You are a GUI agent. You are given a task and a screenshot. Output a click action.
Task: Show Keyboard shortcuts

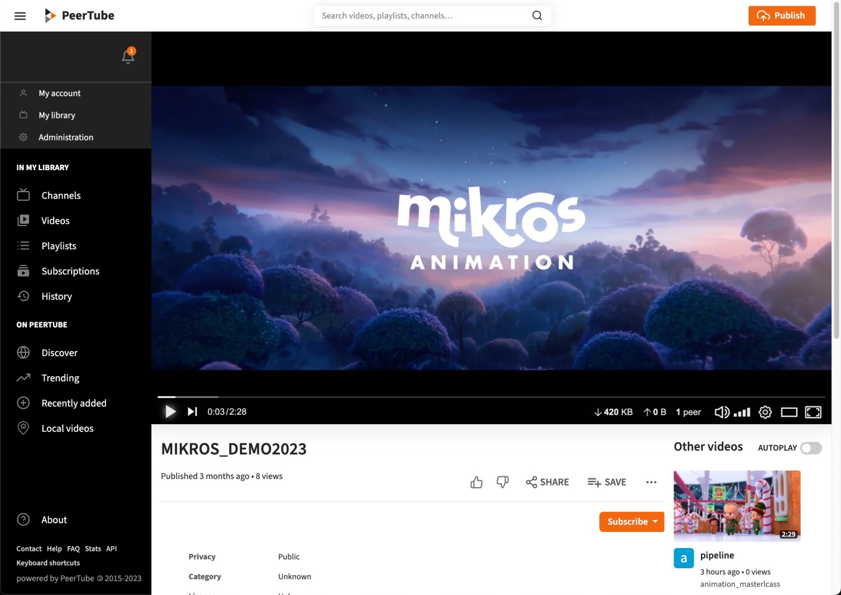pyautogui.click(x=48, y=563)
